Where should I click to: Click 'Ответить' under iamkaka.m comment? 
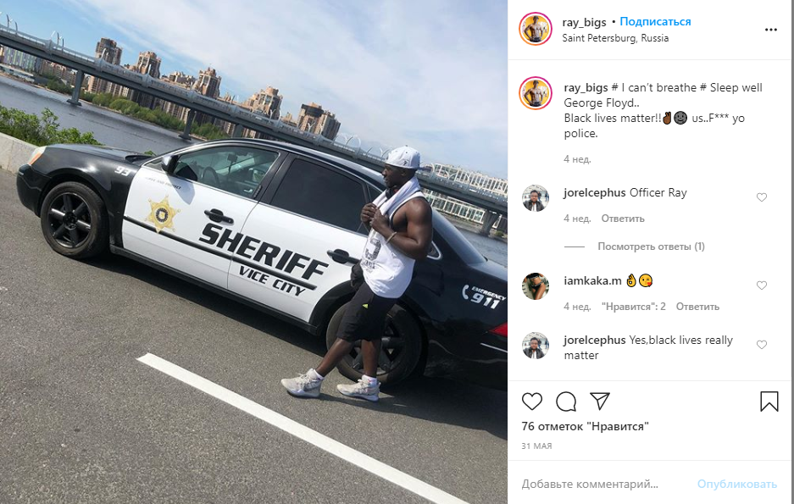coord(697,307)
